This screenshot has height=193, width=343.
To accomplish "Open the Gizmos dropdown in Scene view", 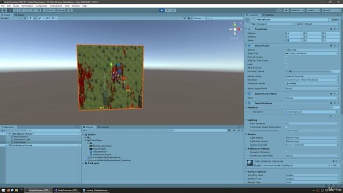I will (x=199, y=18).
